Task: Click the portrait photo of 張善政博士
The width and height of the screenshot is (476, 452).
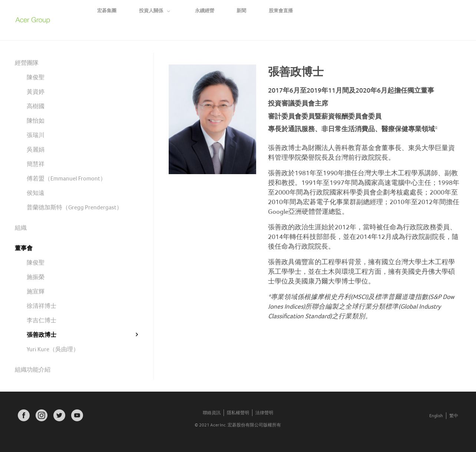Action: click(x=212, y=119)
